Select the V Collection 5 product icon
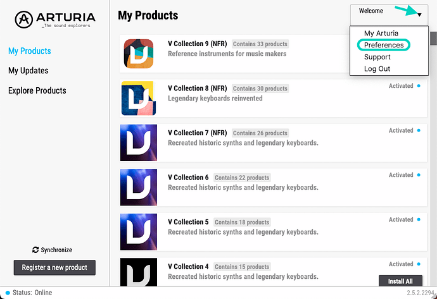The width and height of the screenshot is (437, 299). 139,232
